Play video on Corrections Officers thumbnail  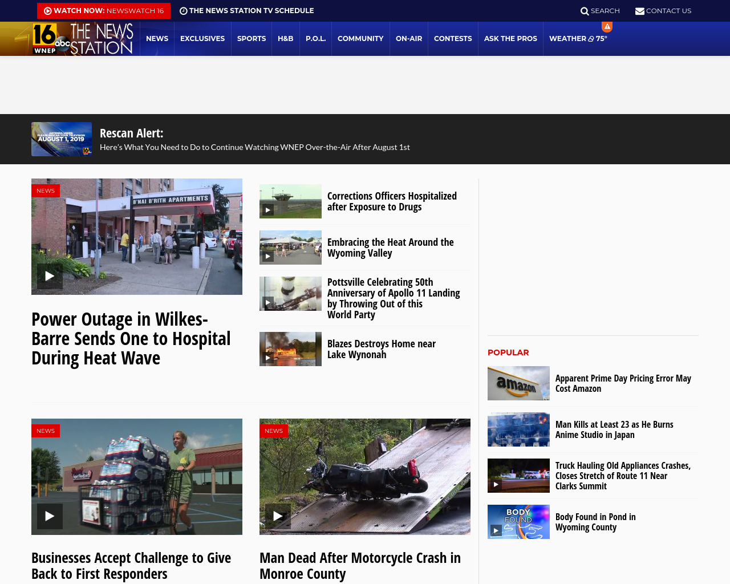pos(268,210)
